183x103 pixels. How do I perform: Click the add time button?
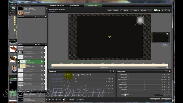144,10
